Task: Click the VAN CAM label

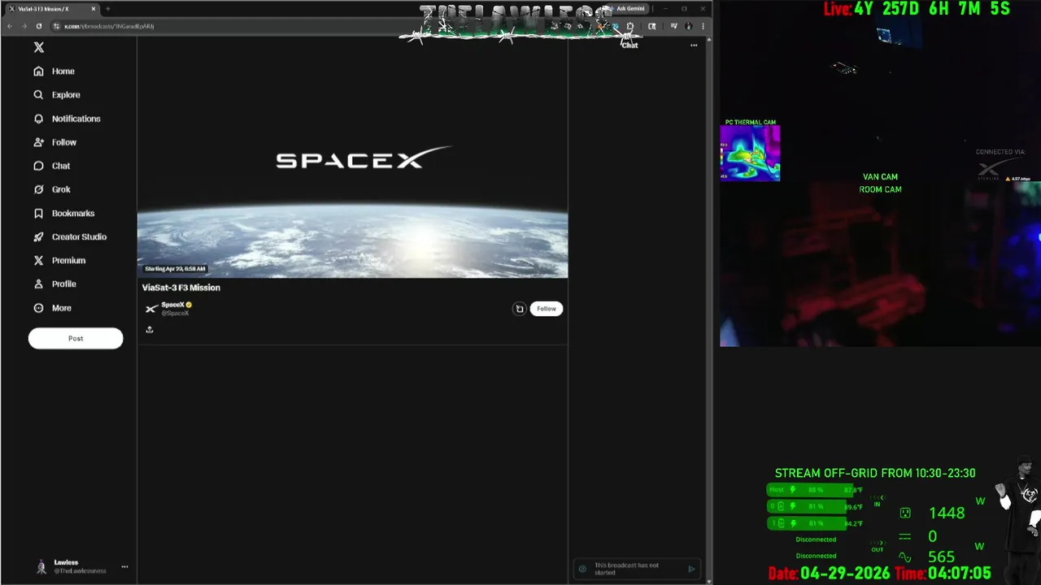Action: (x=880, y=176)
